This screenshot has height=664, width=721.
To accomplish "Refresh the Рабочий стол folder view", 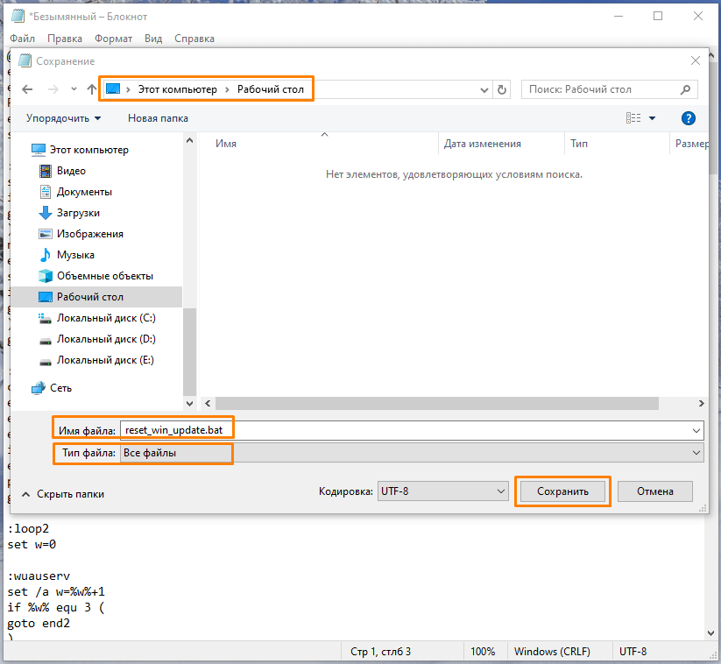I will 502,89.
